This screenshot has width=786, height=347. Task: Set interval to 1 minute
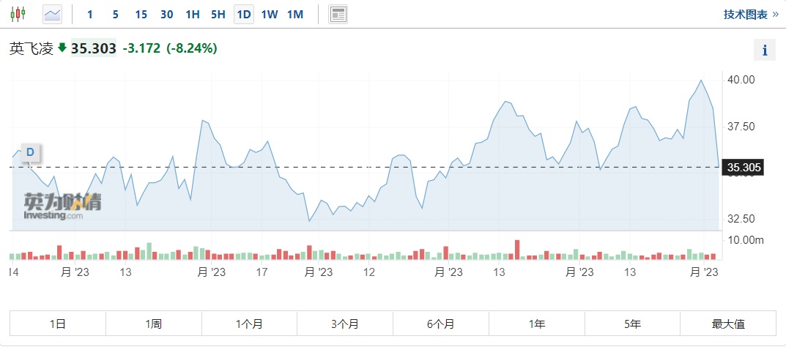(90, 14)
